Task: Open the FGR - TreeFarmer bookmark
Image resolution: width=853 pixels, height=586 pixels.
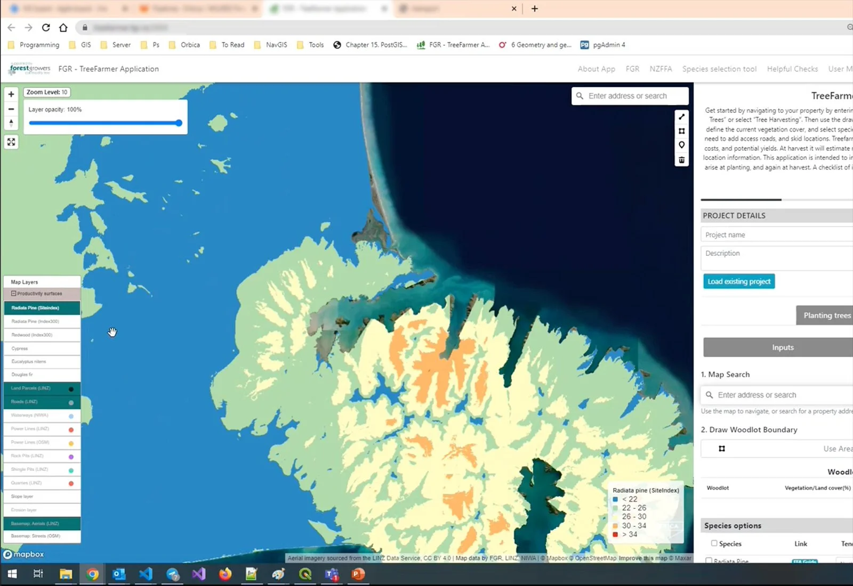Action: pyautogui.click(x=453, y=45)
